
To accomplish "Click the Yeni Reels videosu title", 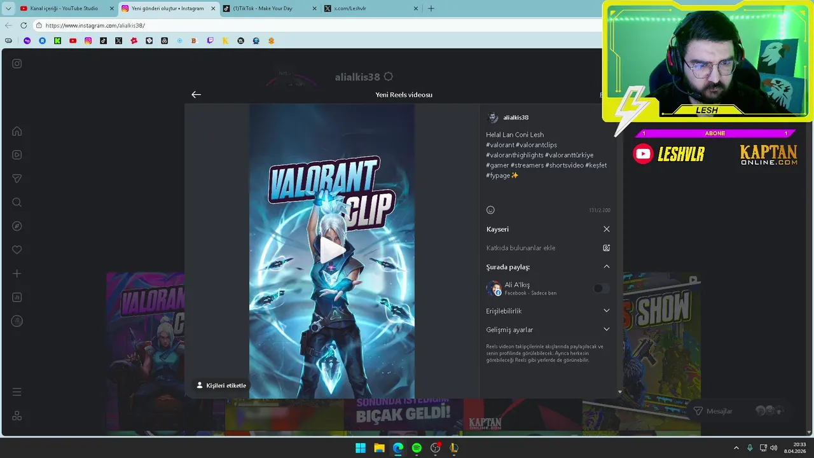I will pyautogui.click(x=404, y=95).
